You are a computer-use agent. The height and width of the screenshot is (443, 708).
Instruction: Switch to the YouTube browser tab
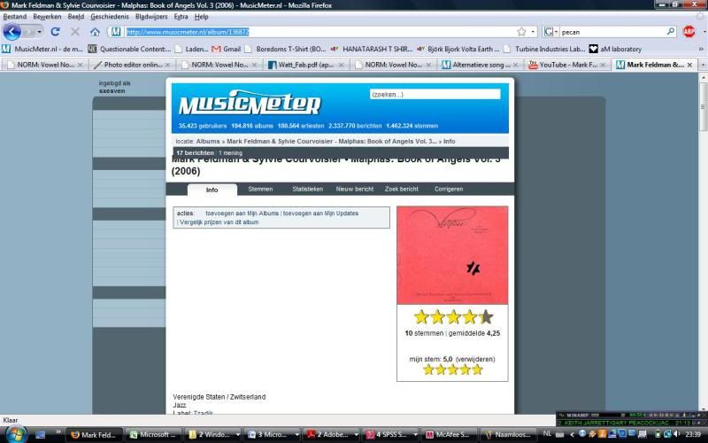click(567, 65)
